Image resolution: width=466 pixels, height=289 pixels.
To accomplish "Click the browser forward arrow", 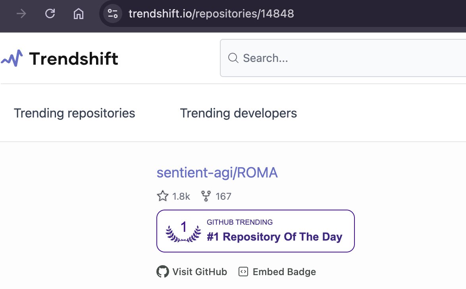I will click(x=21, y=14).
